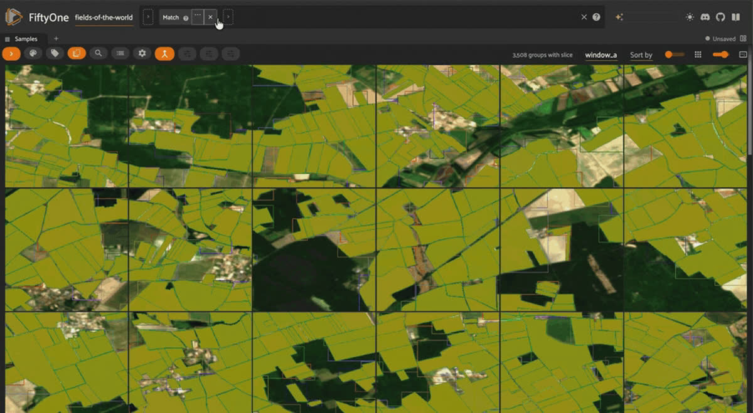Screen dimensions: 753x413
Task: Open the similarity search magnifier
Action: pyautogui.click(x=99, y=54)
